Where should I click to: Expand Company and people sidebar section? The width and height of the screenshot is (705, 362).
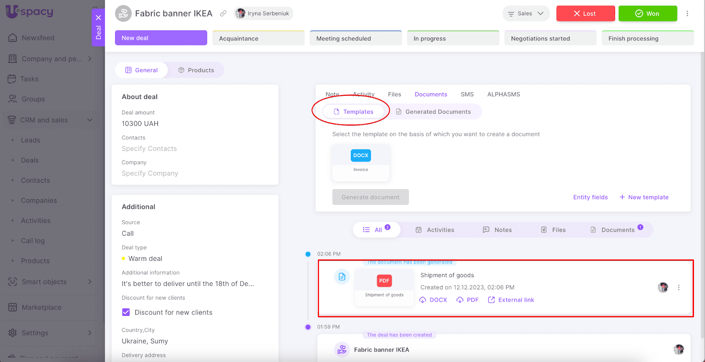pyautogui.click(x=90, y=59)
